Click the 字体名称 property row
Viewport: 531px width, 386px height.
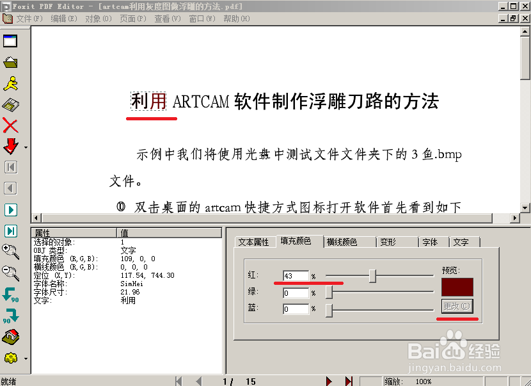click(127, 284)
